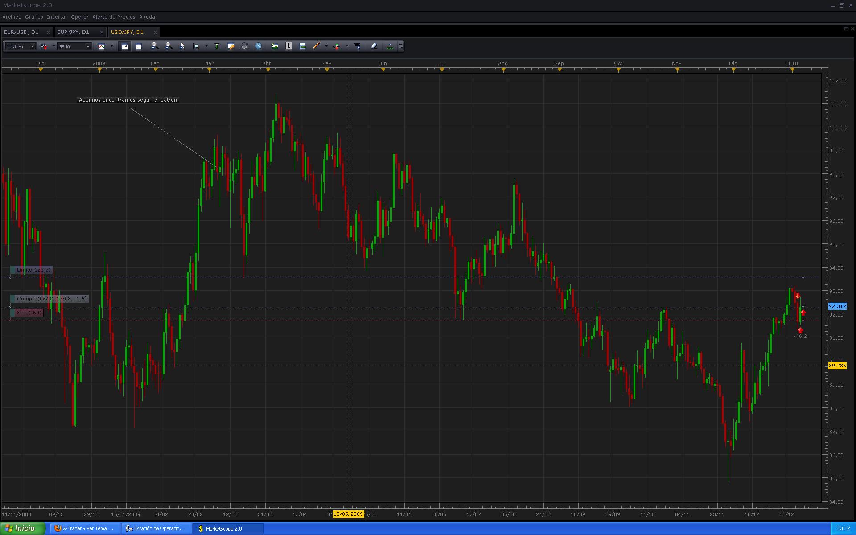Click the zoom in magnifier icon
The image size is (856, 535).
[155, 46]
